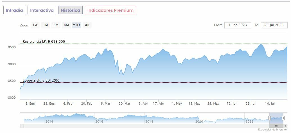291x133 pixels.
Task: Open the Interactiva chart tab
Action: coord(42,10)
